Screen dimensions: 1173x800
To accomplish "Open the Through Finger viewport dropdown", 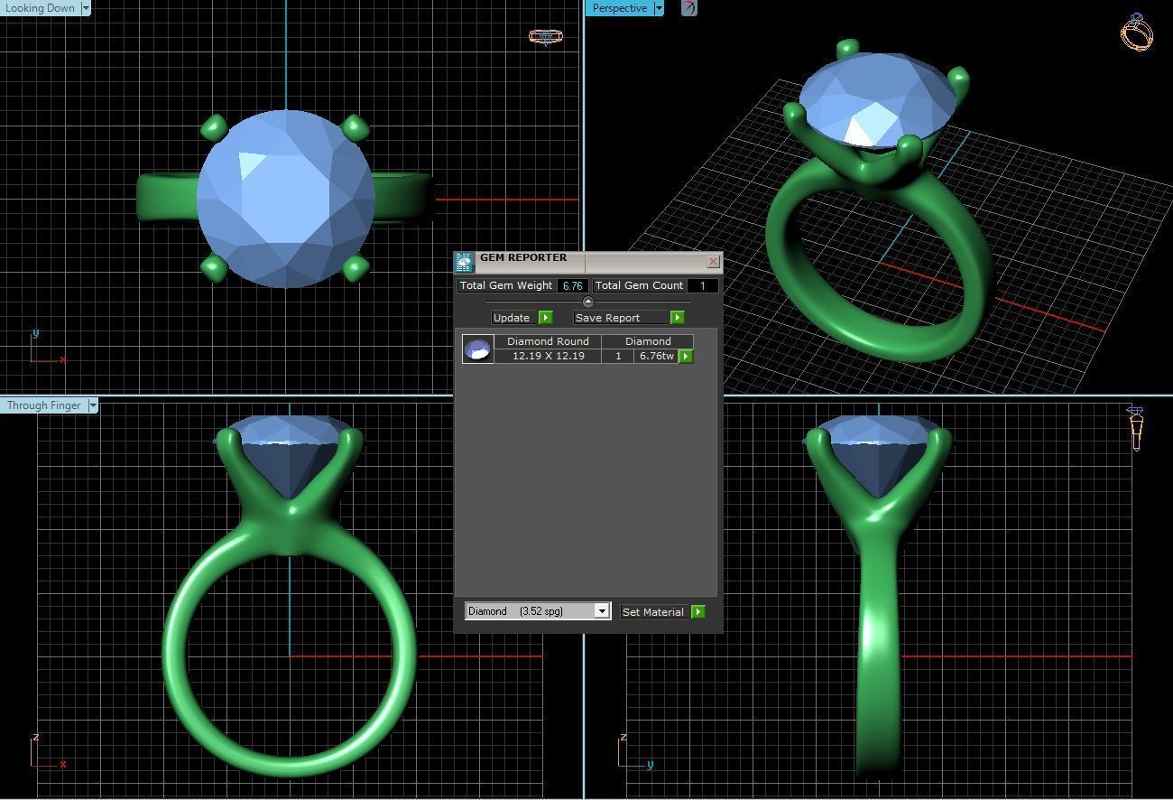I will [x=93, y=405].
